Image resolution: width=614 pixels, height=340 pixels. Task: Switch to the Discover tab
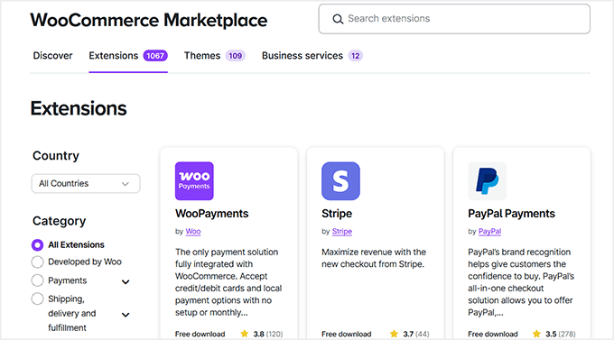pyautogui.click(x=53, y=56)
